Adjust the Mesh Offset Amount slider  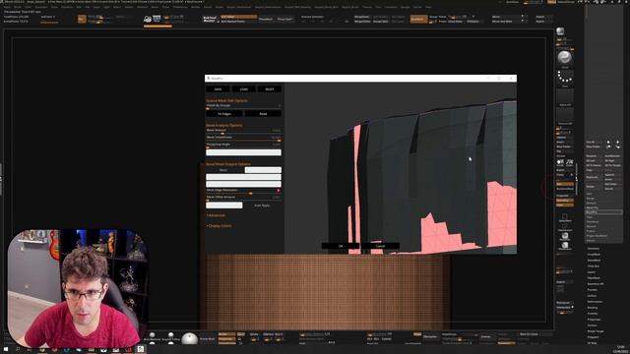[x=243, y=199]
